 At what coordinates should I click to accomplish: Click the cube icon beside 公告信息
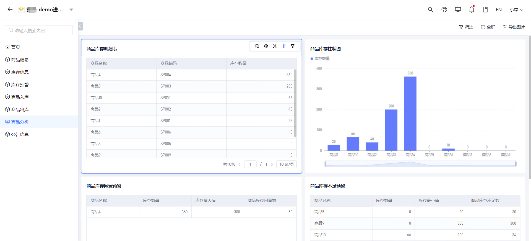click(7, 134)
